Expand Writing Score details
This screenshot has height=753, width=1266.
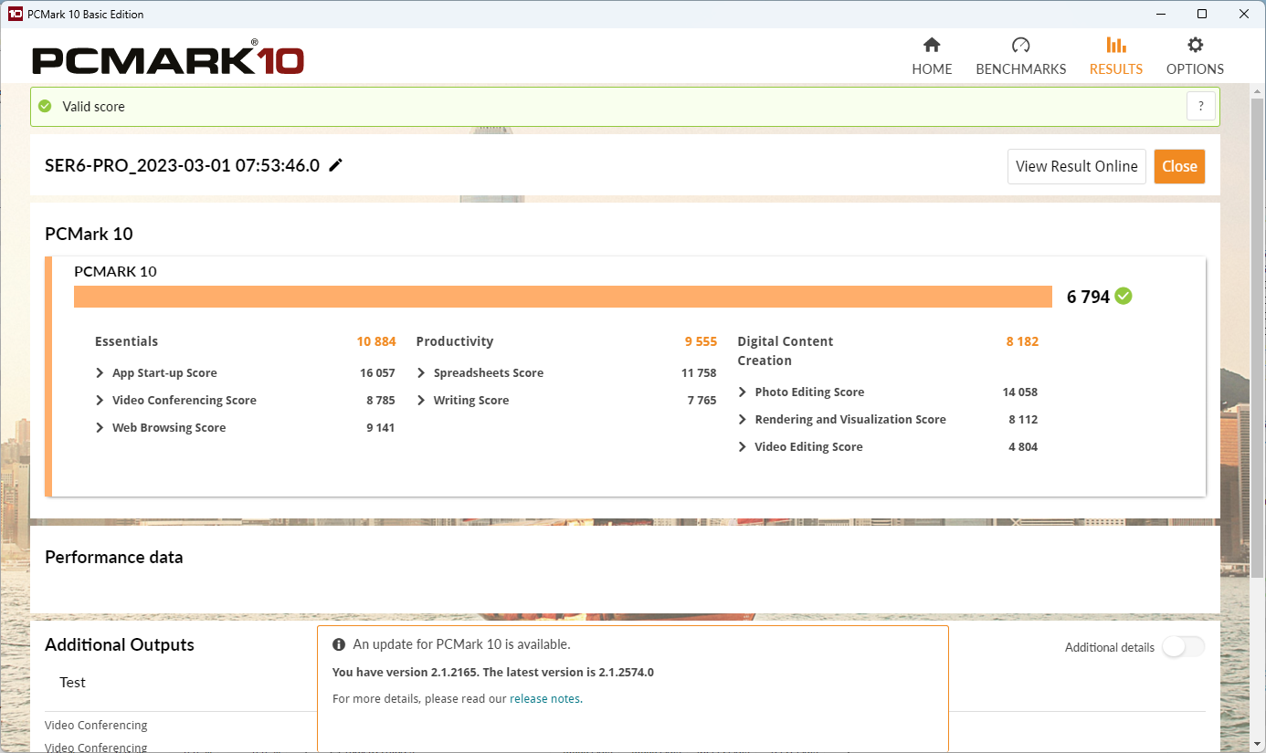(421, 400)
